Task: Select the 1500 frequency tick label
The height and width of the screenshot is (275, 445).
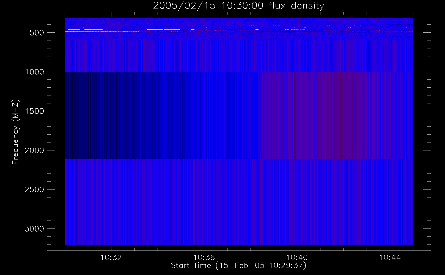Action: point(34,111)
